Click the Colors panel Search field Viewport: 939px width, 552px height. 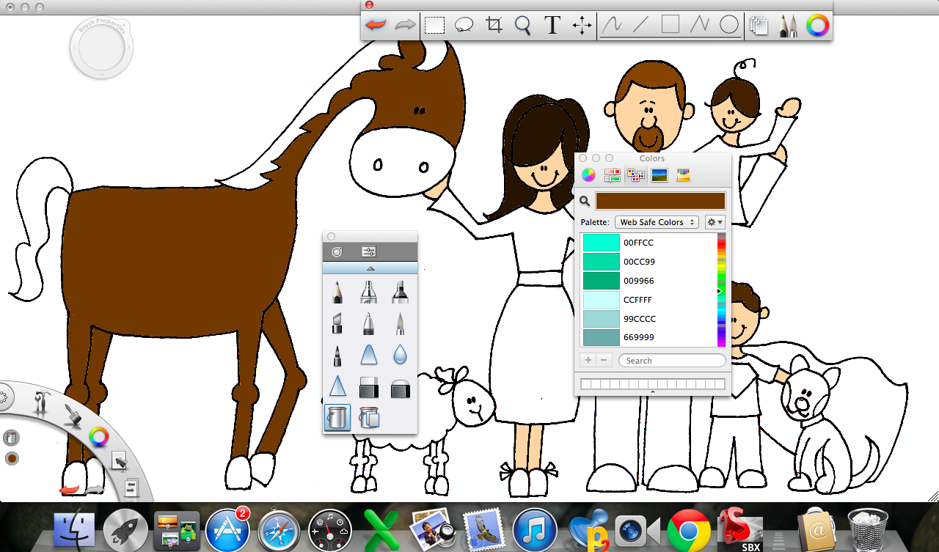click(672, 361)
